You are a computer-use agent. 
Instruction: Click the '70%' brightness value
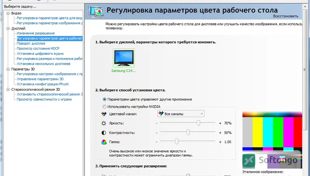tap(228, 123)
